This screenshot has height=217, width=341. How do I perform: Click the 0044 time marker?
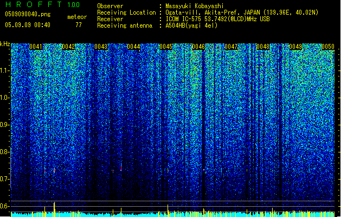133,47
